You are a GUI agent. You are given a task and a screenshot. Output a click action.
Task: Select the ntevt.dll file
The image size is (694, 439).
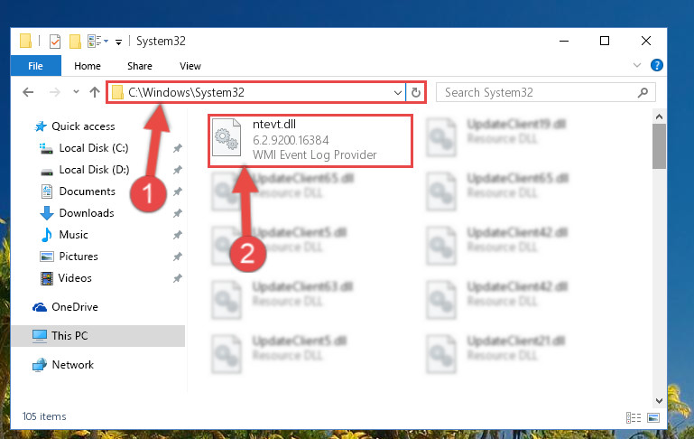coord(310,141)
